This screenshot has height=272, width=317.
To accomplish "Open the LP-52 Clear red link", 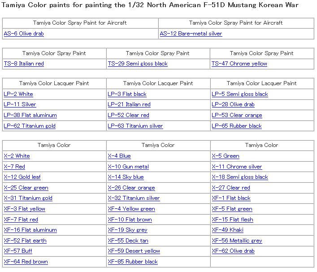I will [128, 115].
